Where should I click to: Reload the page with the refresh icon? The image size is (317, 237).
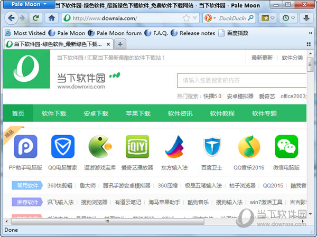coord(36,17)
